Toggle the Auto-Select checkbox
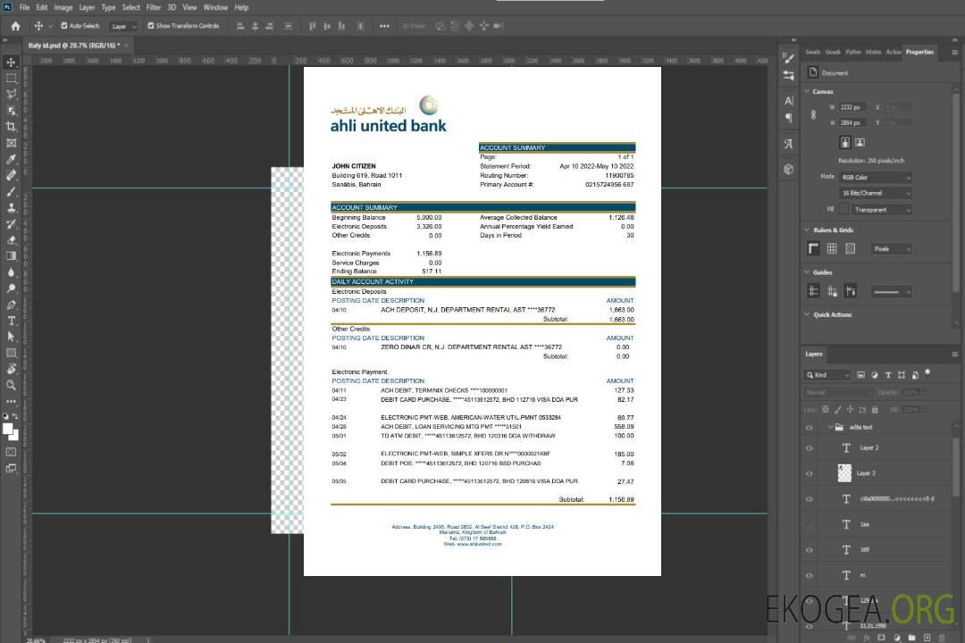This screenshot has width=965, height=643. pos(64,26)
